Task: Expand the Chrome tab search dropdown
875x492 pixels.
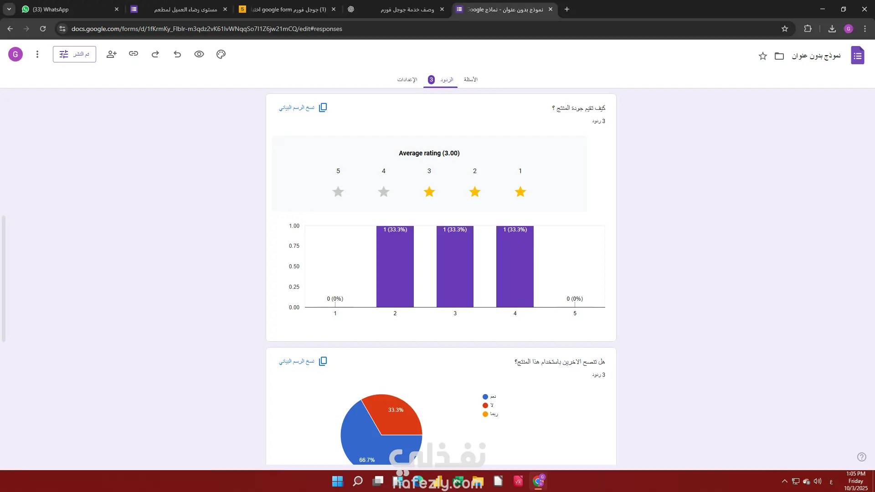Action: coord(9,9)
